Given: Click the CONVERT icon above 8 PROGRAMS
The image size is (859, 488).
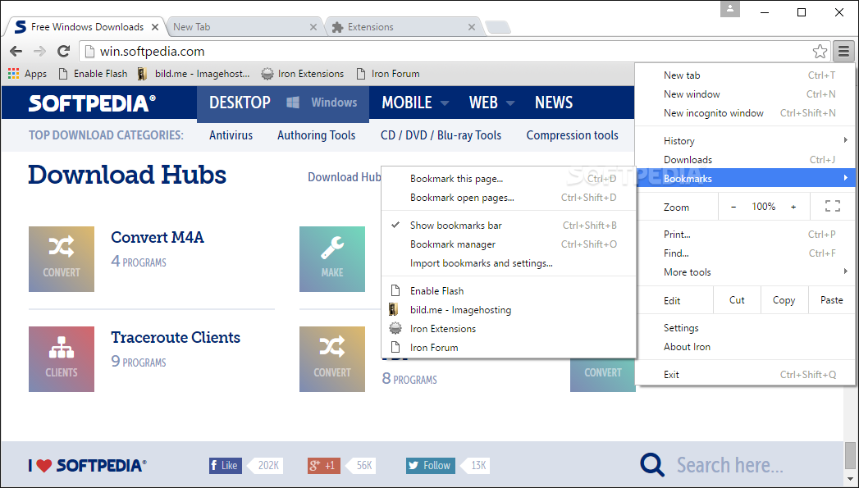Looking at the screenshot, I should click(332, 359).
